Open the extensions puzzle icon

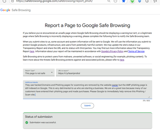pyautogui.click(x=147, y=1)
